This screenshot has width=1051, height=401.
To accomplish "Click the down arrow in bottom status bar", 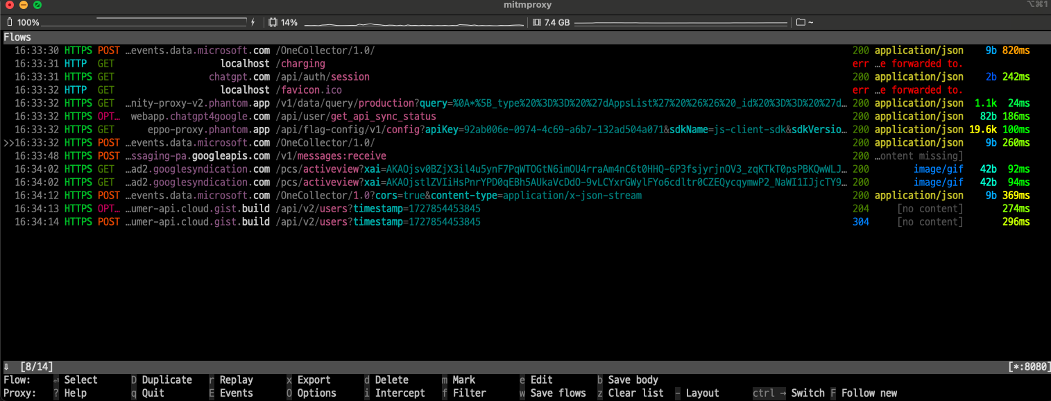I will [6, 366].
